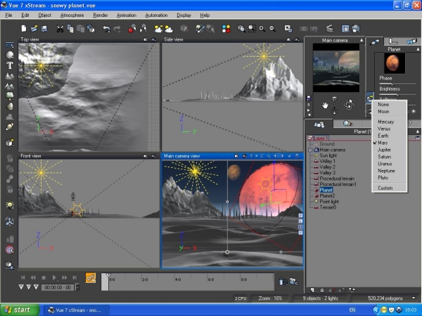Add a plant with the tree icon
The width and height of the screenshot is (422, 316).
[10, 96]
